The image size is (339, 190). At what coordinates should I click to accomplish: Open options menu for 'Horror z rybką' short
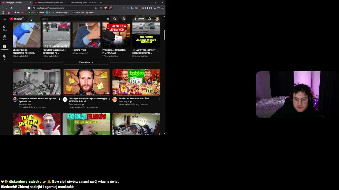98,51
